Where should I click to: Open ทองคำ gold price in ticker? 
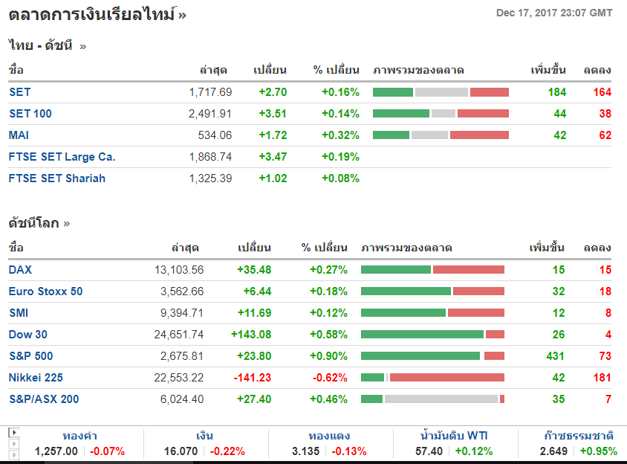point(80,436)
